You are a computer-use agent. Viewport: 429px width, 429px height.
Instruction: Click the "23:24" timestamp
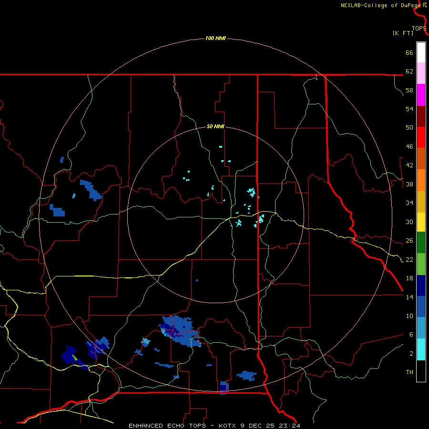[x=289, y=426]
